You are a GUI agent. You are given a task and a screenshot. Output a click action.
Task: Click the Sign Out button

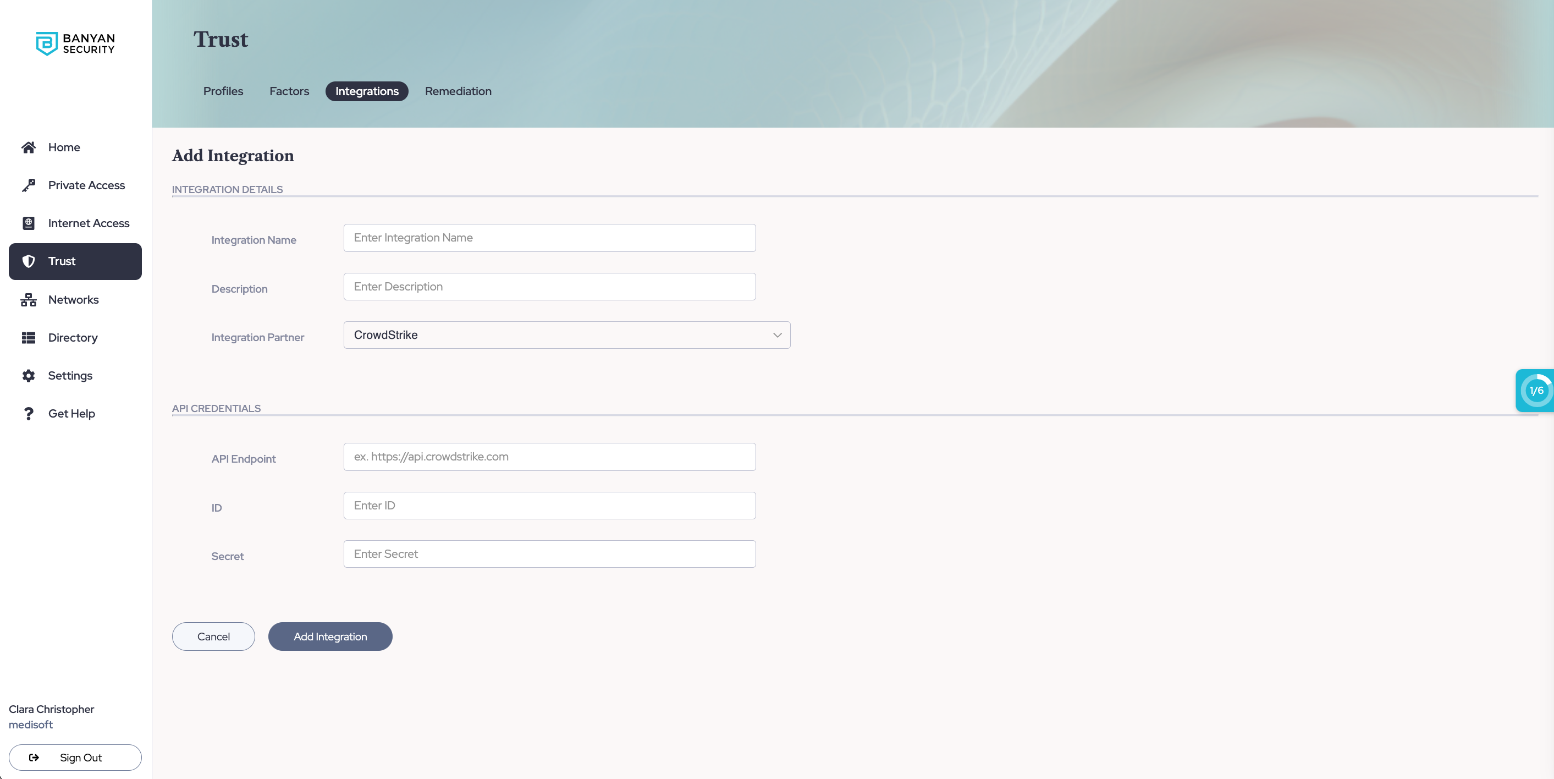[x=75, y=758]
